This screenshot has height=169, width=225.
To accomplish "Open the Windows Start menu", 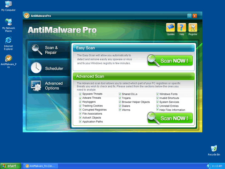I will (10, 166).
